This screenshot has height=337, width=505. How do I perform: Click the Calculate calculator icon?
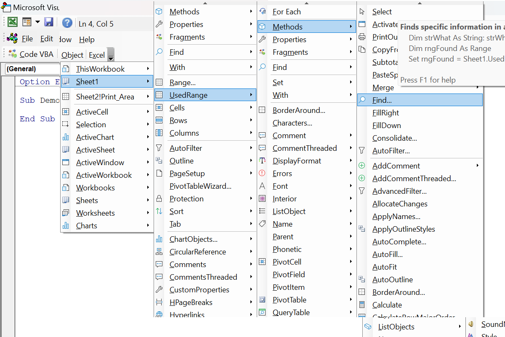pyautogui.click(x=362, y=305)
